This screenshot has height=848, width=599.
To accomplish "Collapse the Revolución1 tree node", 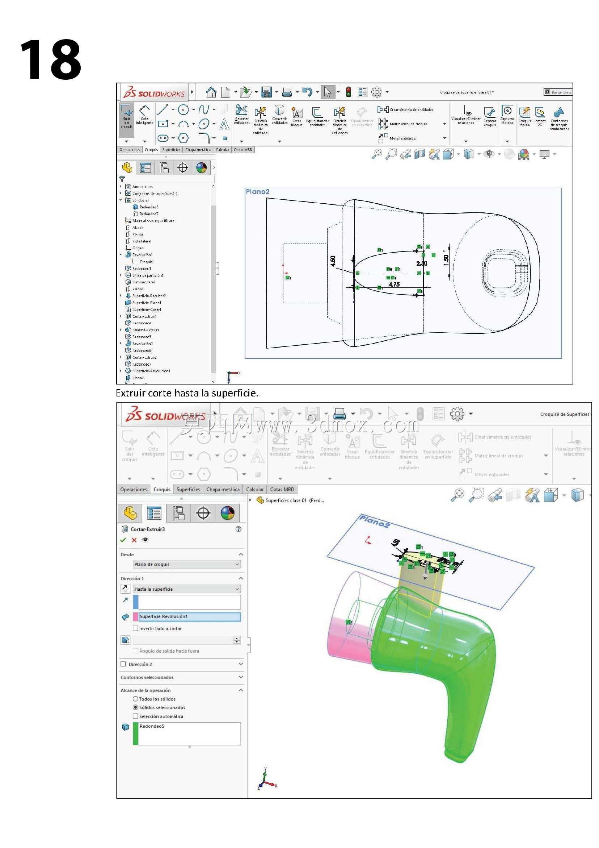I will 121,255.
